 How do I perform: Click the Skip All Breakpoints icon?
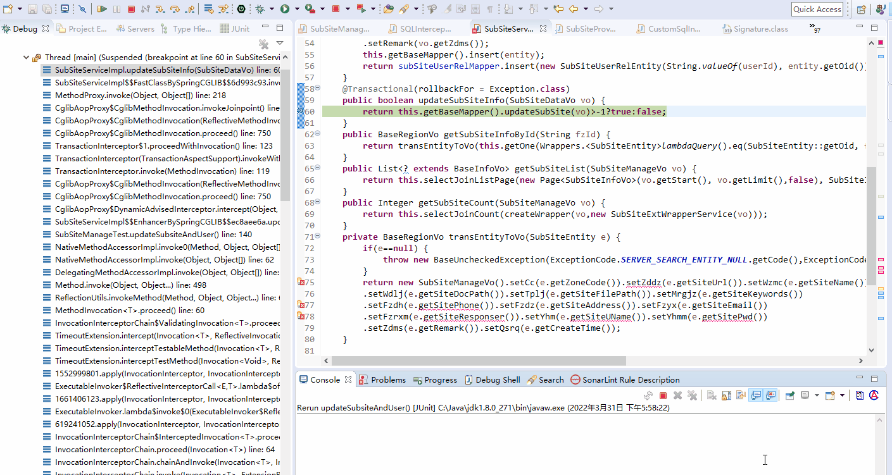pyautogui.click(x=82, y=9)
